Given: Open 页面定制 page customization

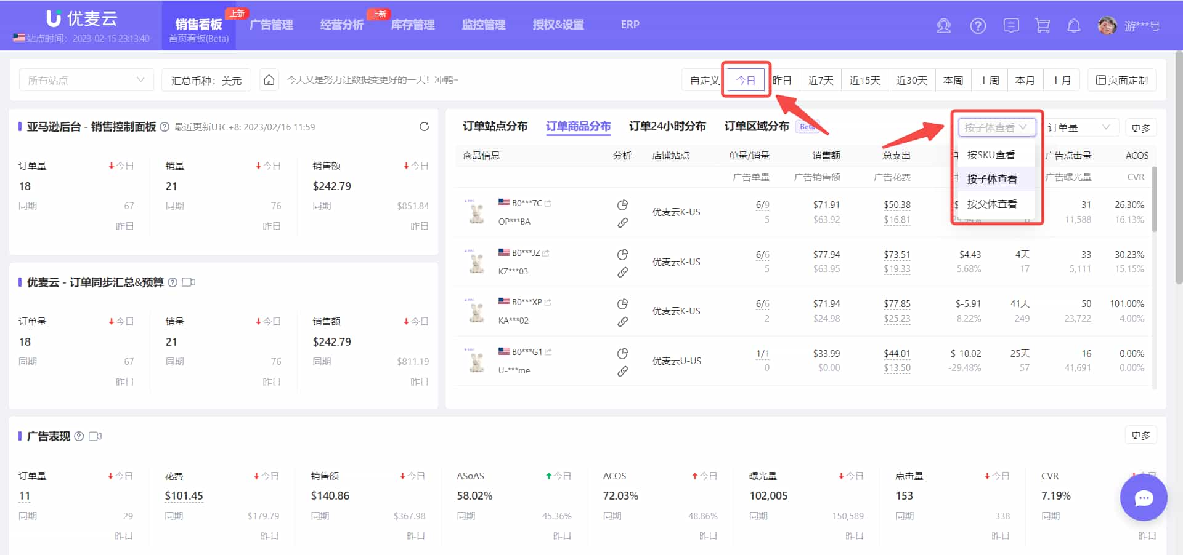Looking at the screenshot, I should 1122,80.
